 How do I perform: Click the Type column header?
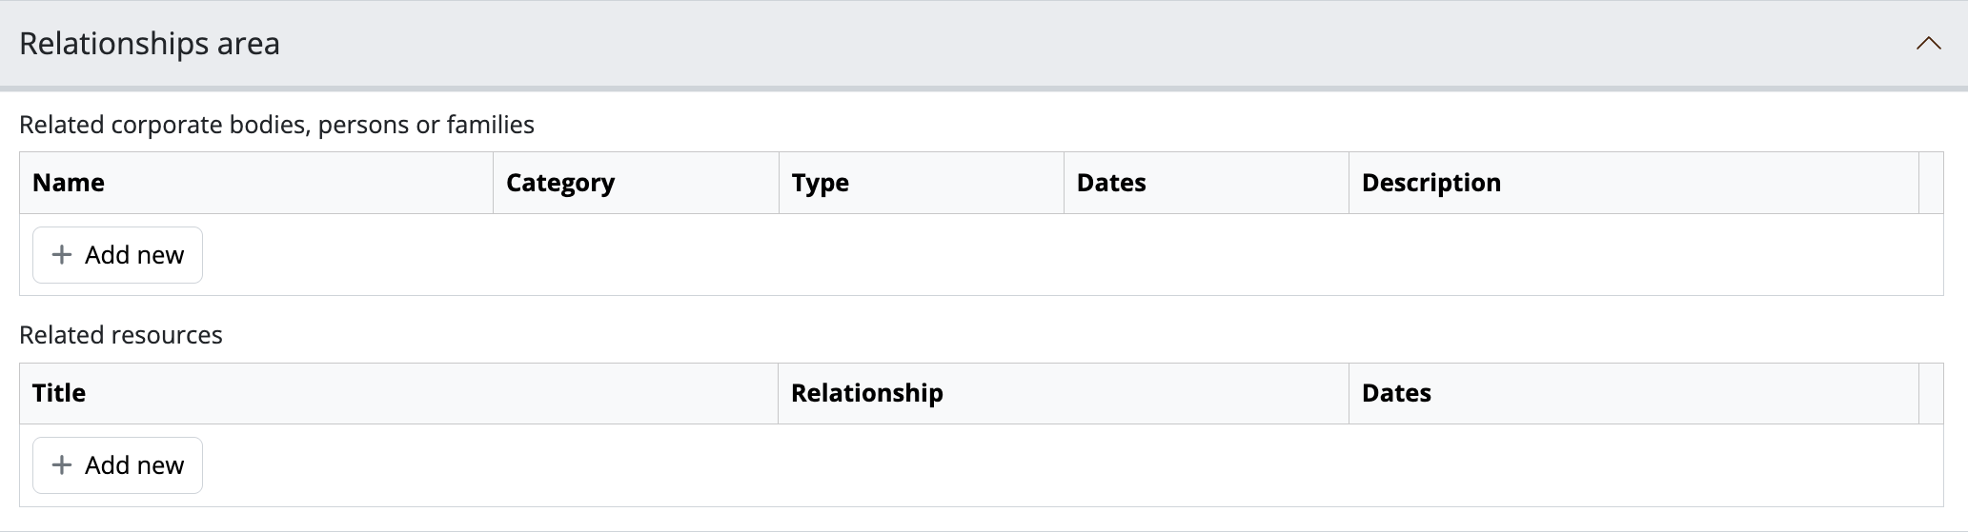point(820,183)
